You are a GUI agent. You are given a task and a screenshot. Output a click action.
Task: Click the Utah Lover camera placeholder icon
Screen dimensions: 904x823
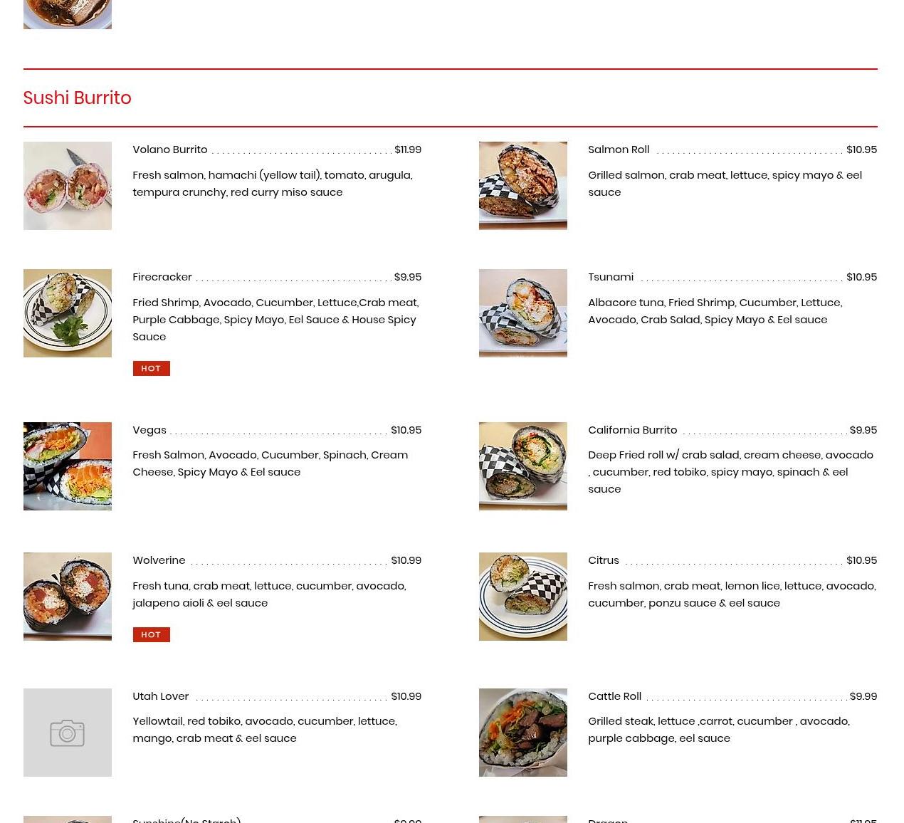68,733
